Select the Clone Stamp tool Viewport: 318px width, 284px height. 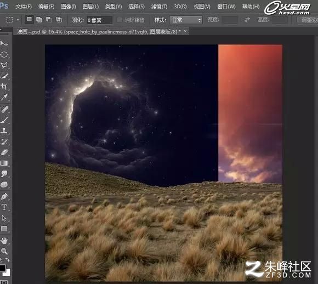(x=4, y=131)
